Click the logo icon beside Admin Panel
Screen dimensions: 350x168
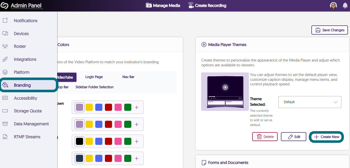[x=5, y=6]
